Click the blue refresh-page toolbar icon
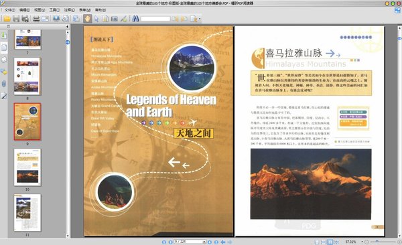The image size is (402, 245). pyautogui.click(x=76, y=19)
